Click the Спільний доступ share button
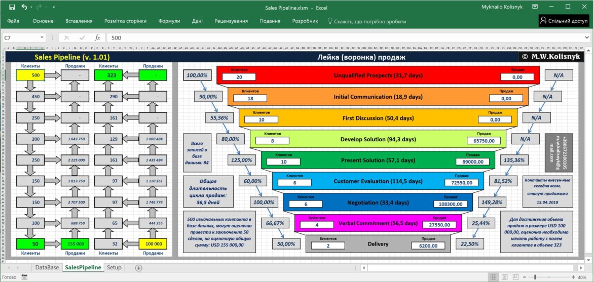The height and width of the screenshot is (282, 593). coord(564,21)
